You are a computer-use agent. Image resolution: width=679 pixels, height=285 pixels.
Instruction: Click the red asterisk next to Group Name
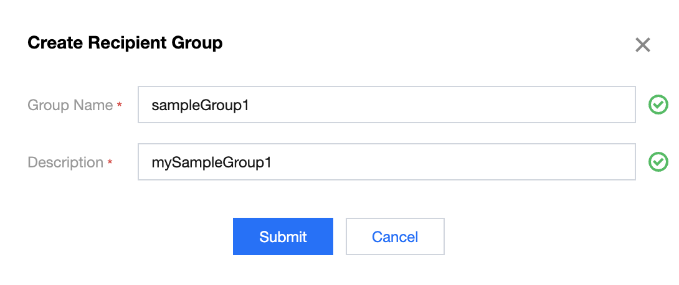pos(119,106)
